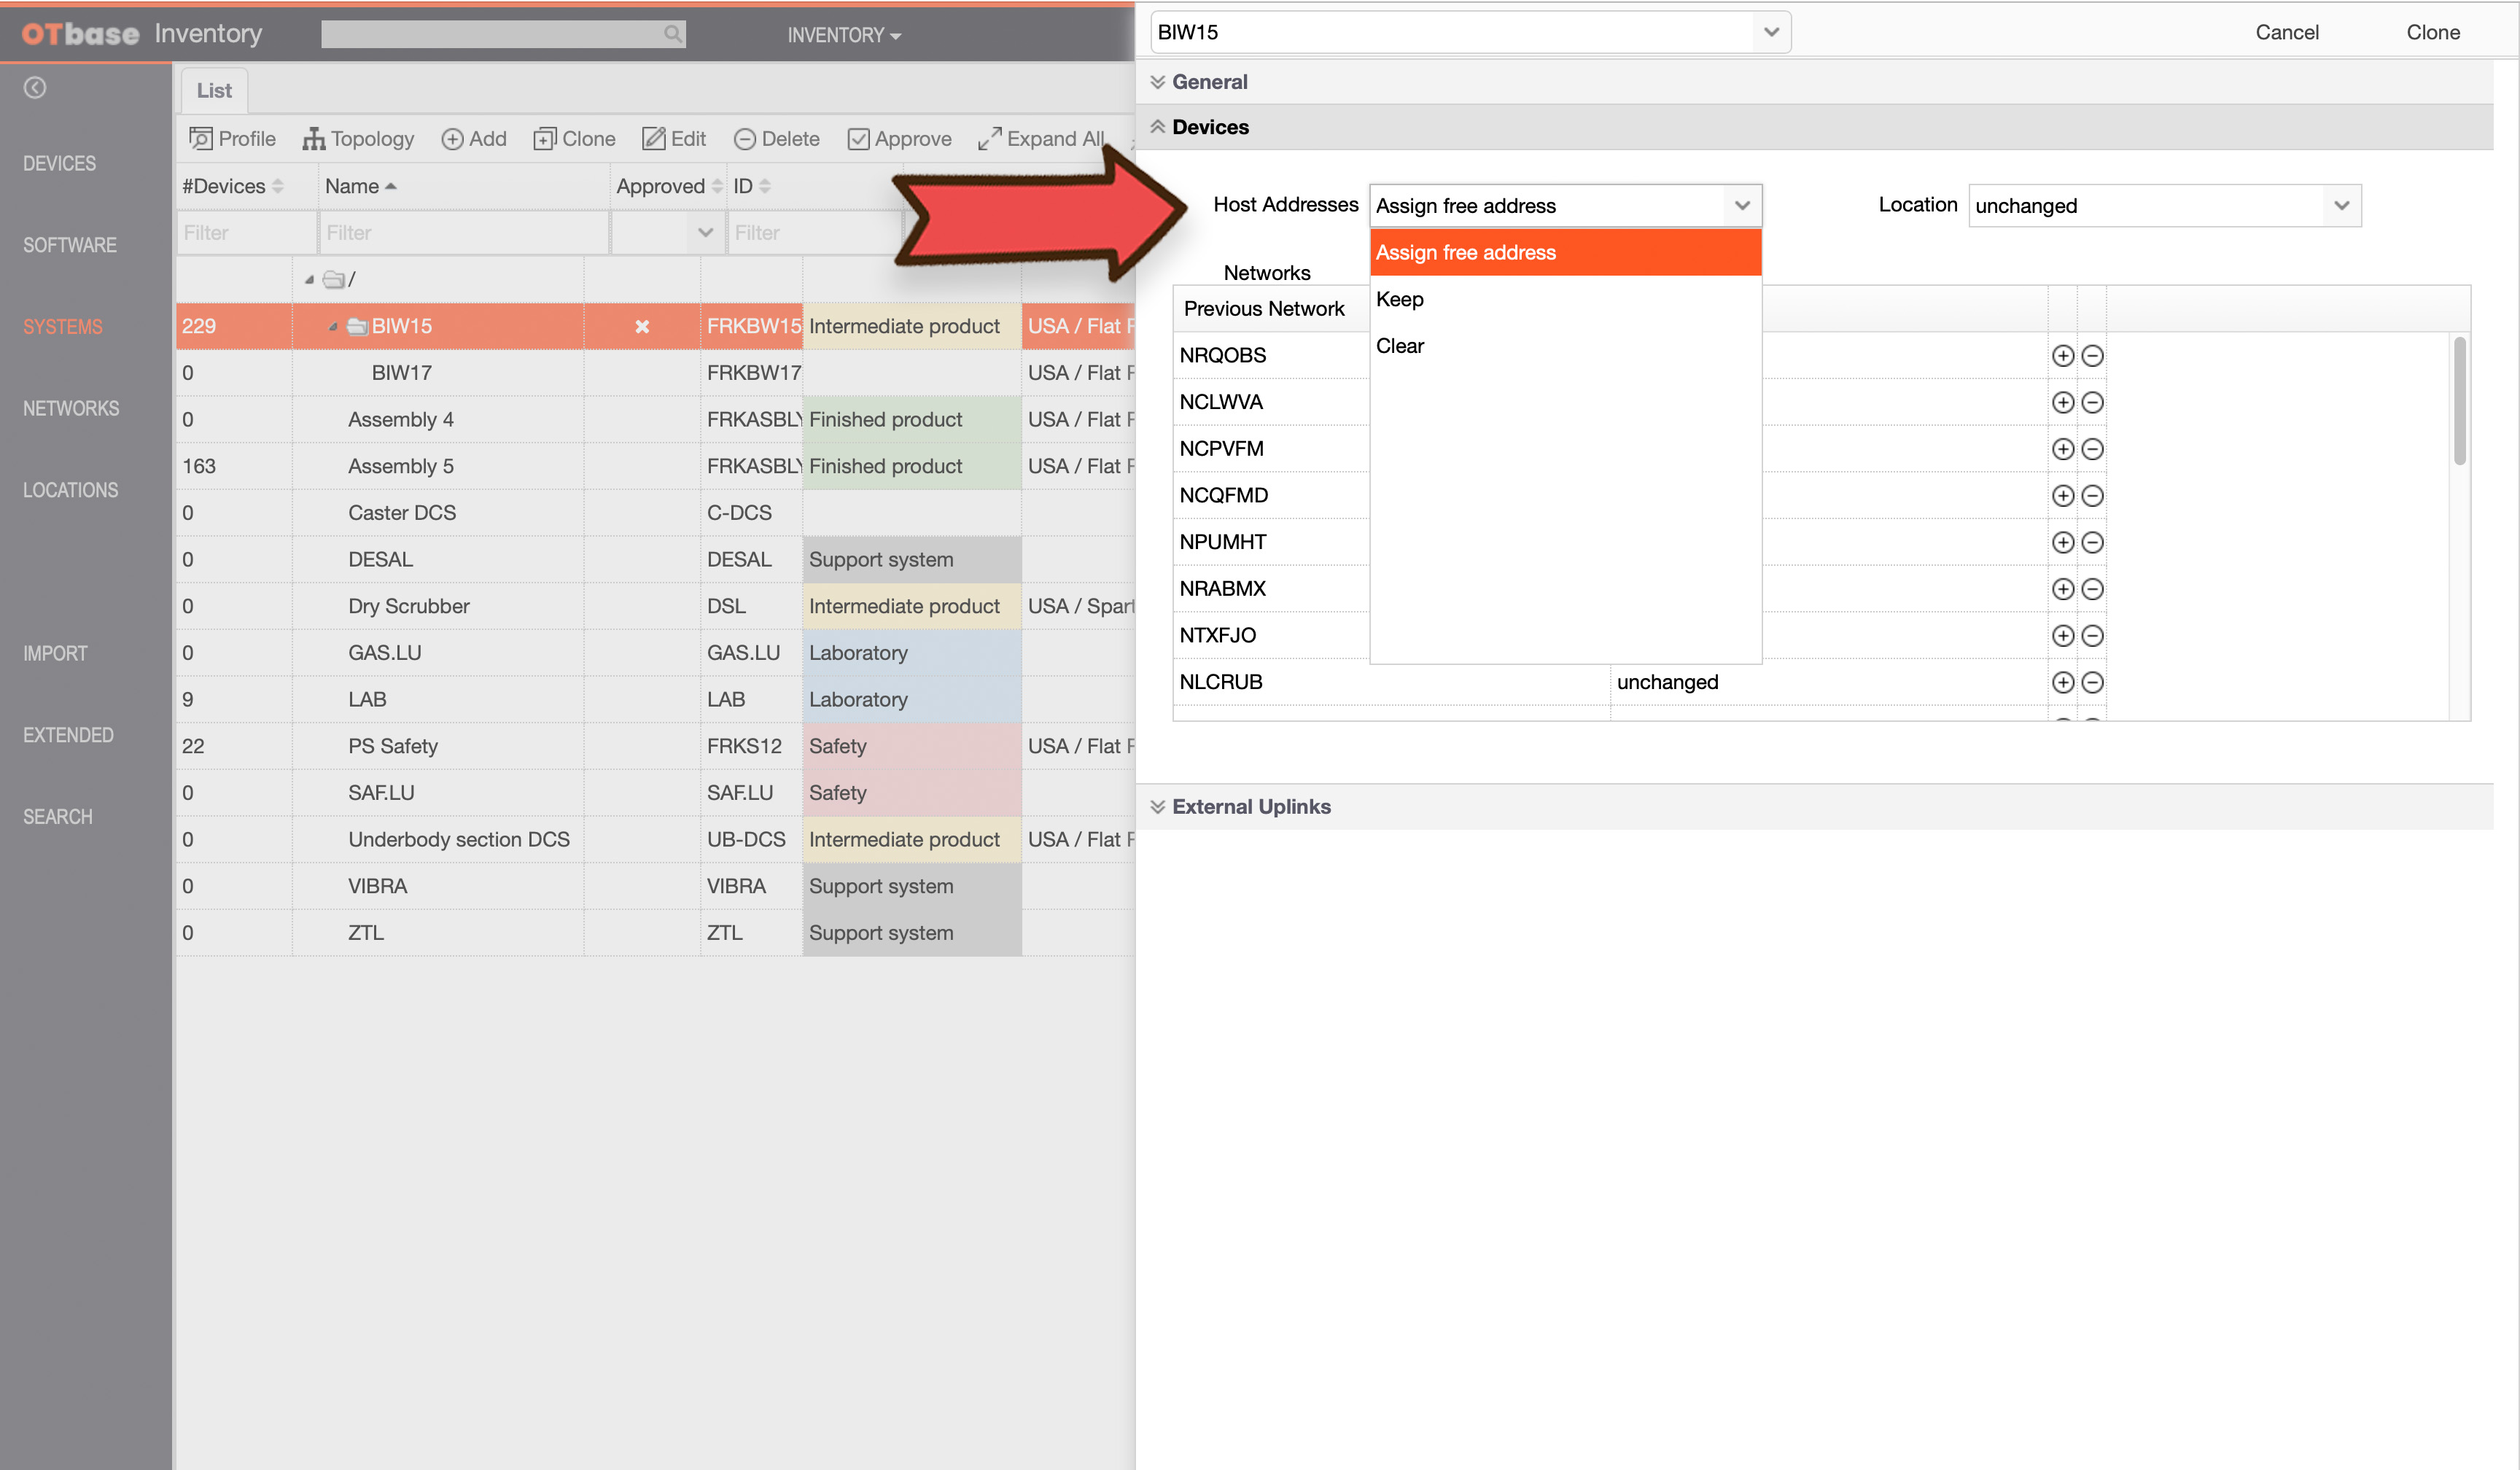This screenshot has height=1470, width=2520.
Task: Go to NETWORKS in sidebar
Action: [71, 408]
